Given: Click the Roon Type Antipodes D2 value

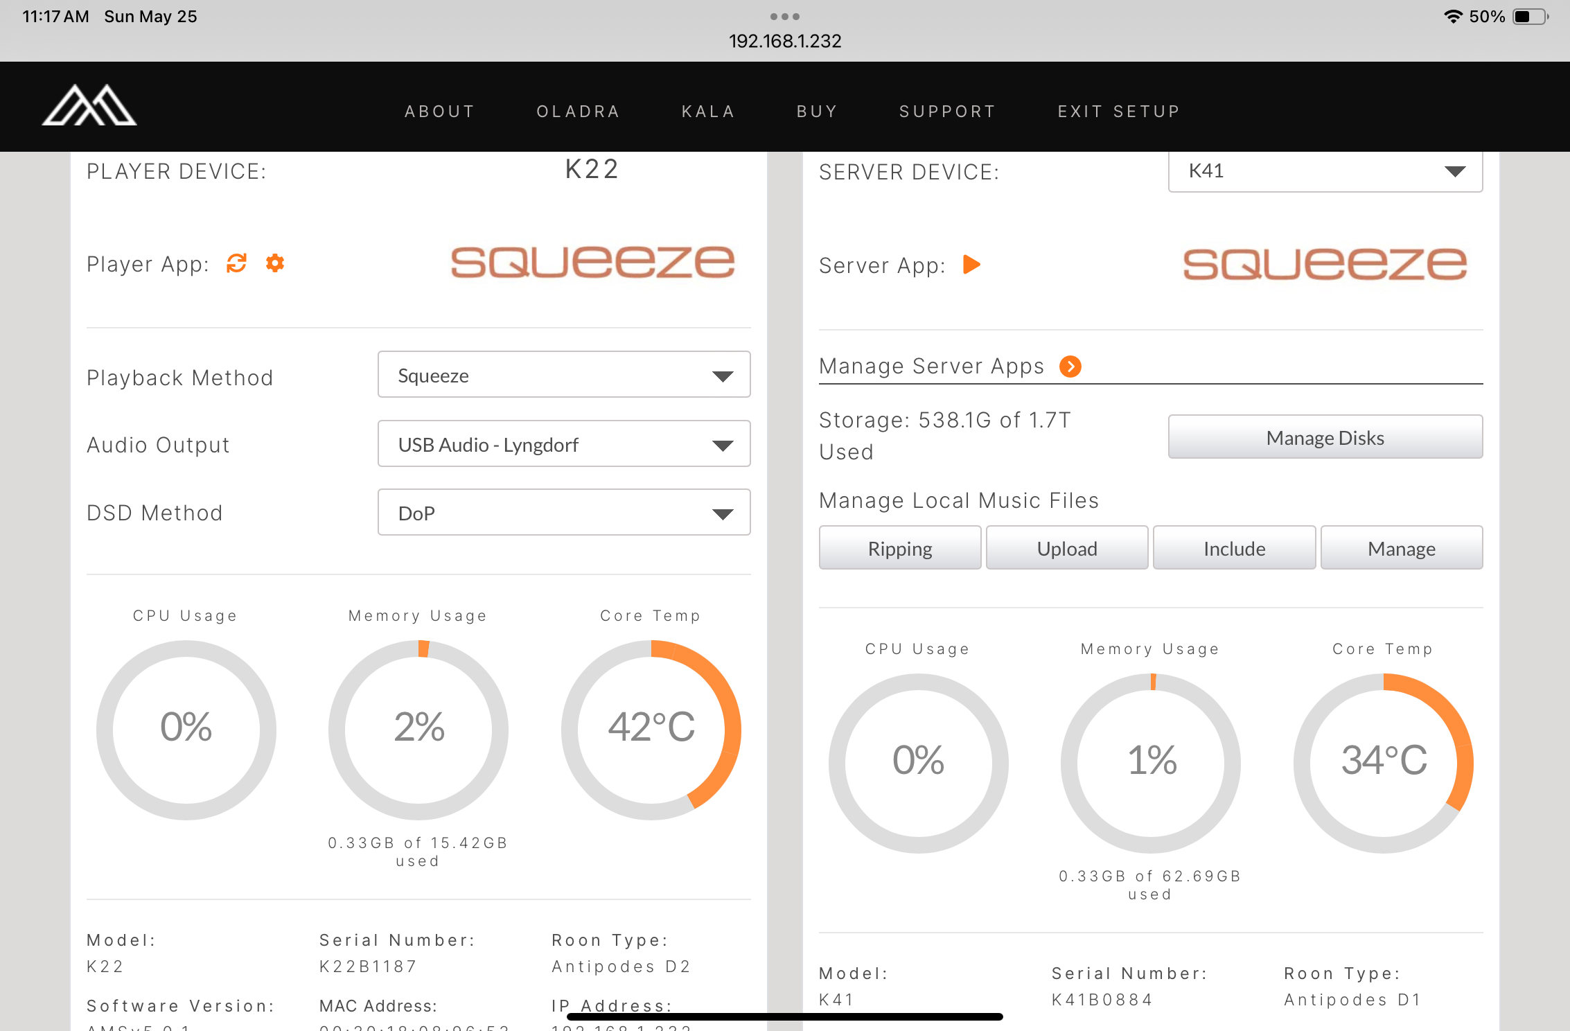Looking at the screenshot, I should (621, 966).
